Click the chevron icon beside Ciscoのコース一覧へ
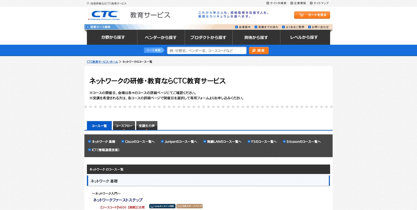The height and width of the screenshot is (210, 417). click(123, 142)
